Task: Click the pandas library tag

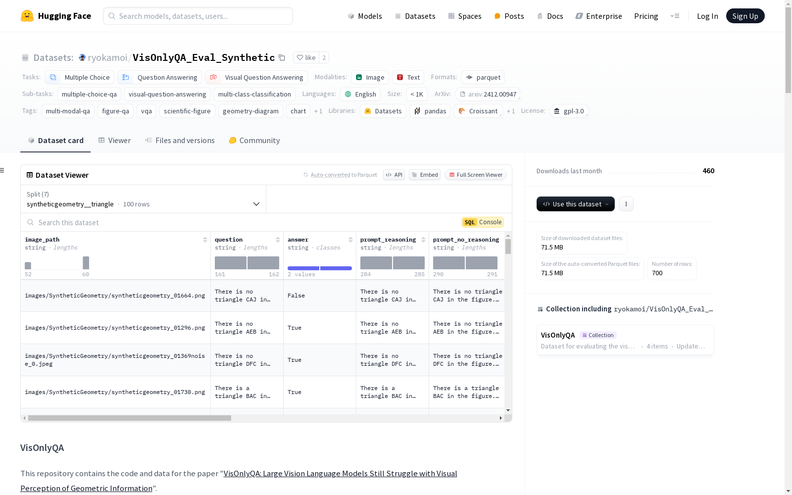Action: pyautogui.click(x=430, y=111)
